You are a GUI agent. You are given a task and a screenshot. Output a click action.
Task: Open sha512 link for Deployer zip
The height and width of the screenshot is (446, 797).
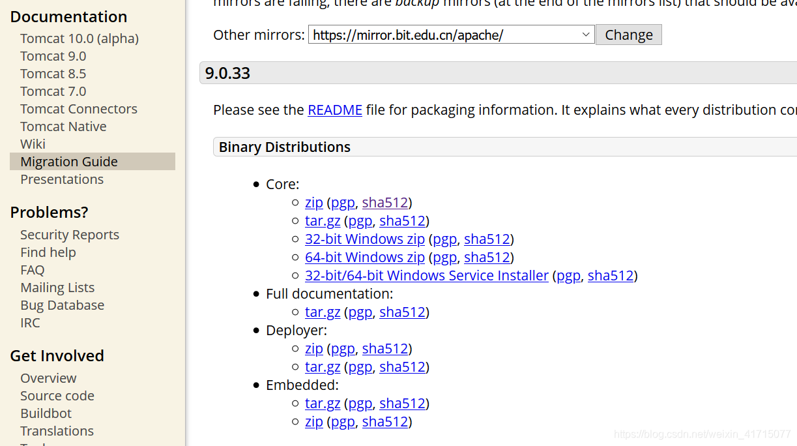click(385, 349)
